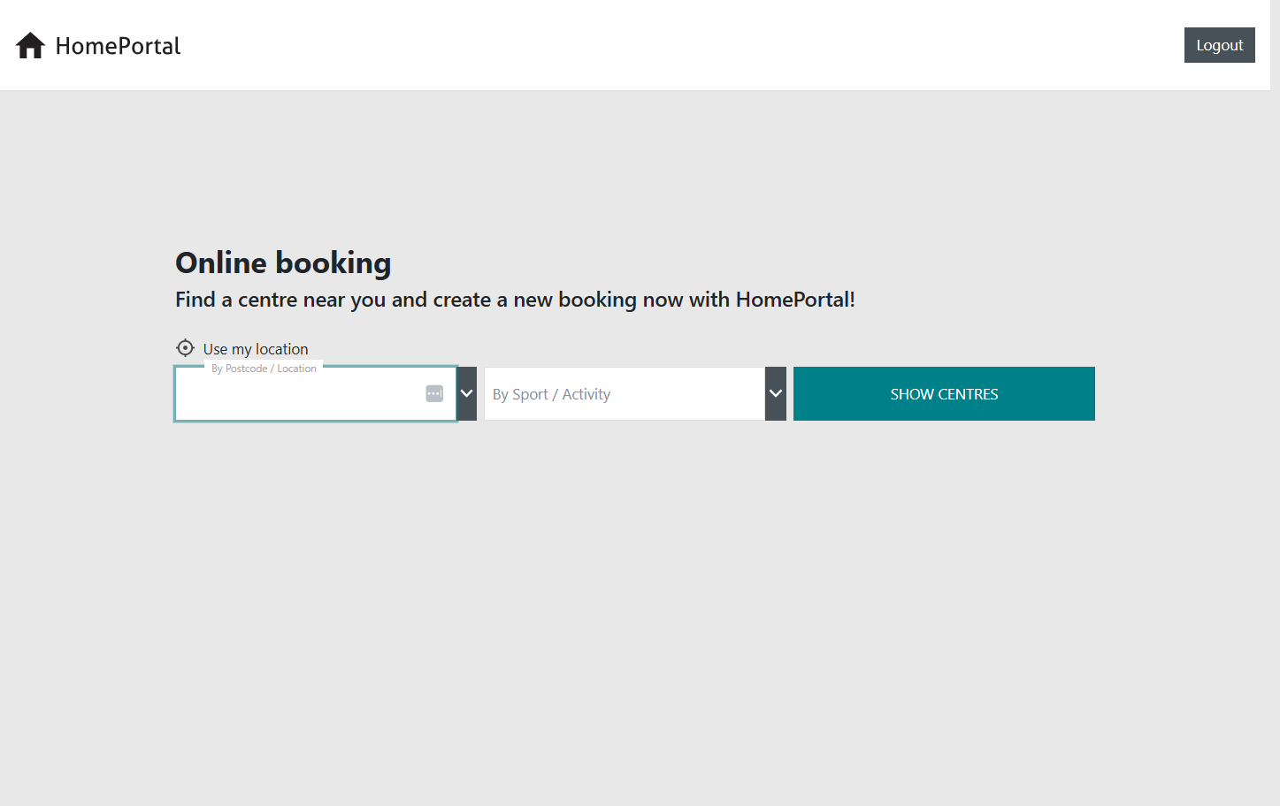Click the SHOW CENTRES button
The width and height of the screenshot is (1280, 806).
944,394
